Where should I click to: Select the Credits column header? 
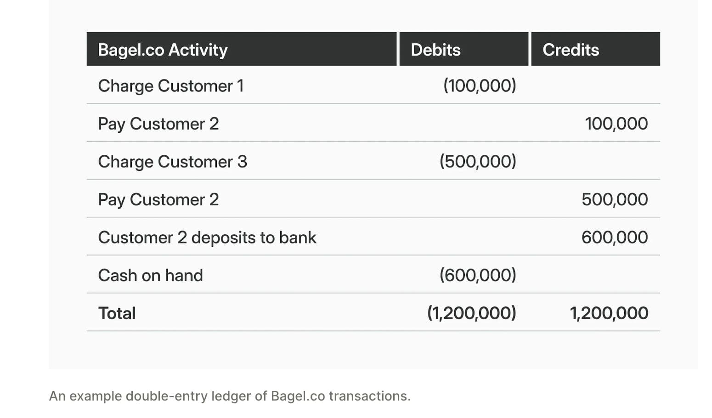coord(571,50)
